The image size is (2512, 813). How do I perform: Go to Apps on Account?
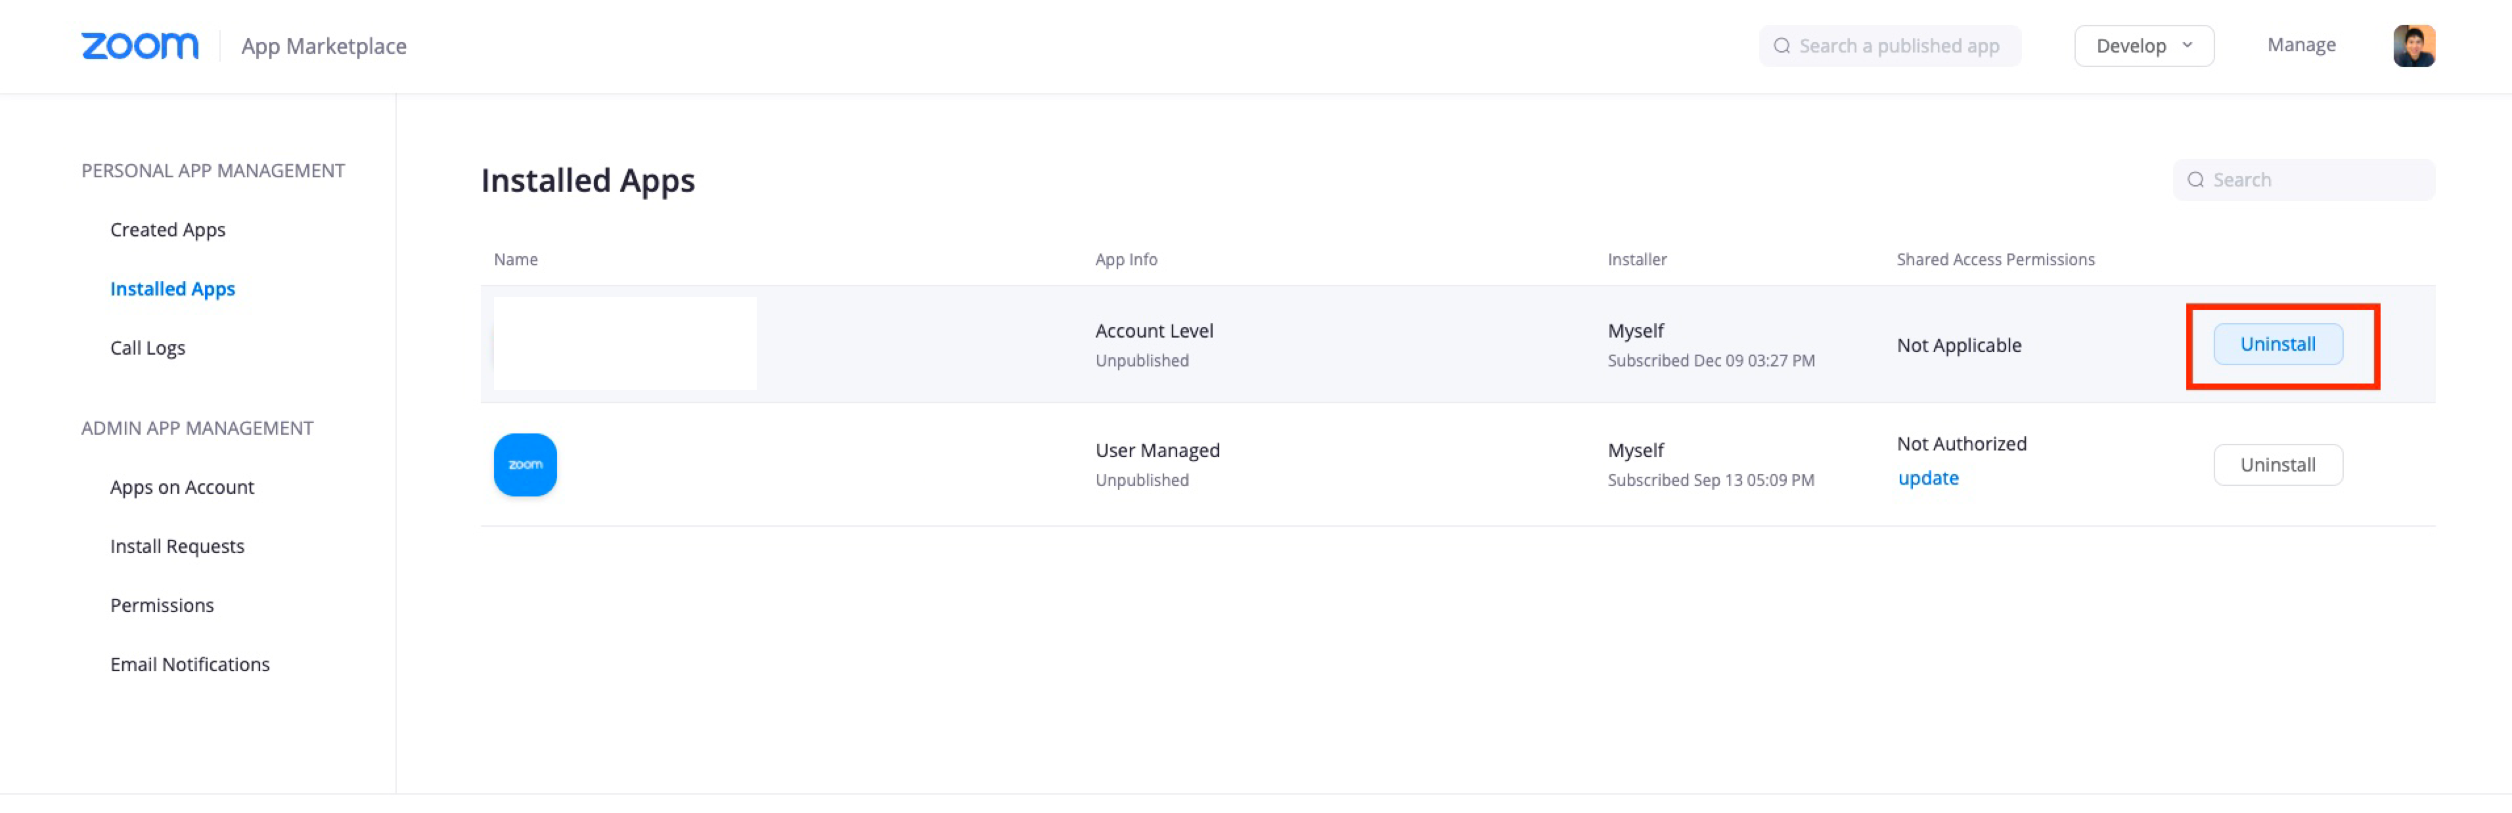coord(181,487)
